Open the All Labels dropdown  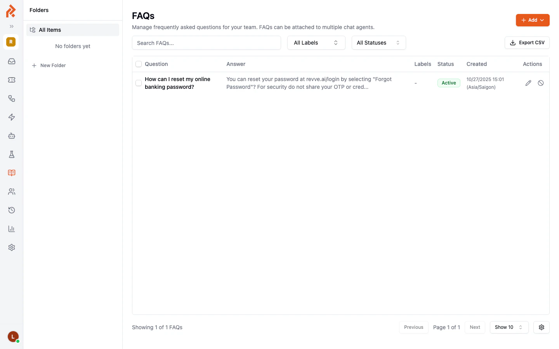(x=316, y=43)
